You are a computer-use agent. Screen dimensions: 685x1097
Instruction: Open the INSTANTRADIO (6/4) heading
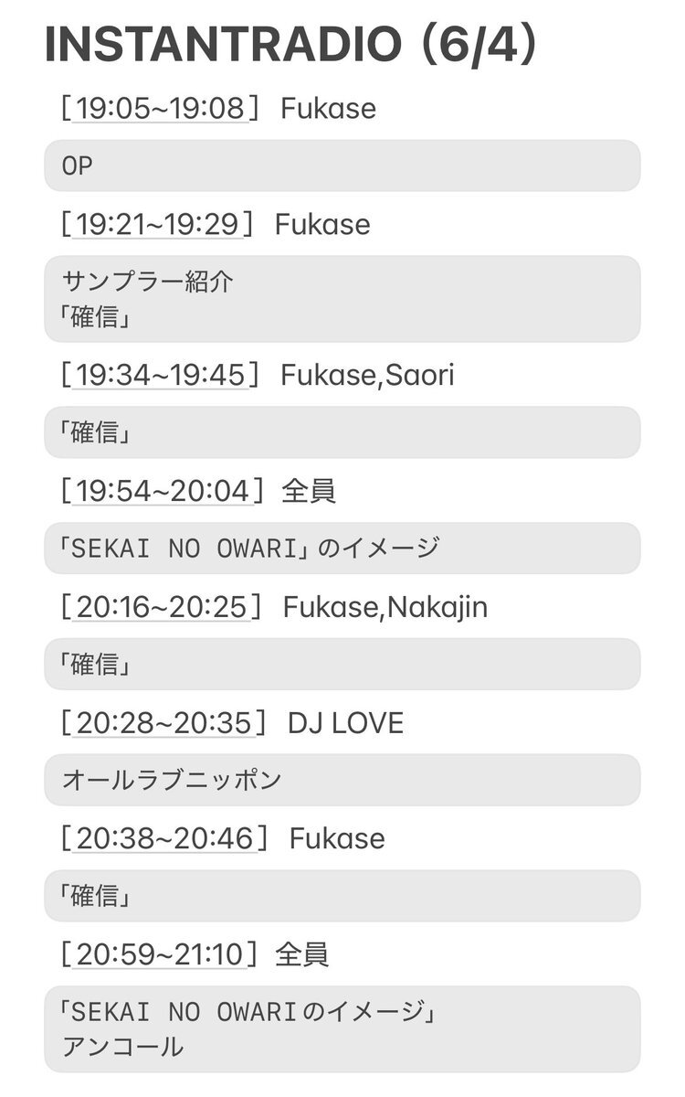click(292, 45)
